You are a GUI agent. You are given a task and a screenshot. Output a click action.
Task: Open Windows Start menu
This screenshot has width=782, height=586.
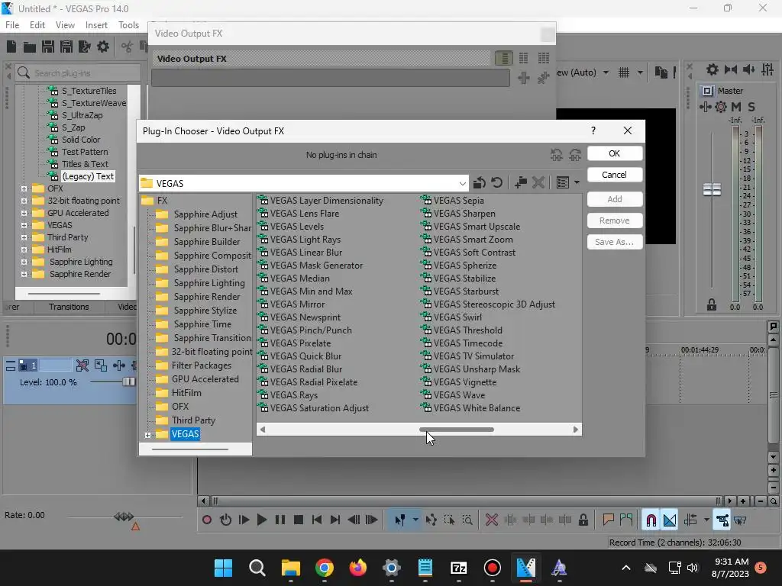pos(223,568)
